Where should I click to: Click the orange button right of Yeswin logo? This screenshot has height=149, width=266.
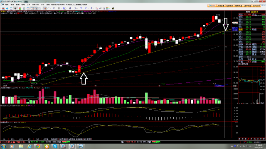(221, 5)
